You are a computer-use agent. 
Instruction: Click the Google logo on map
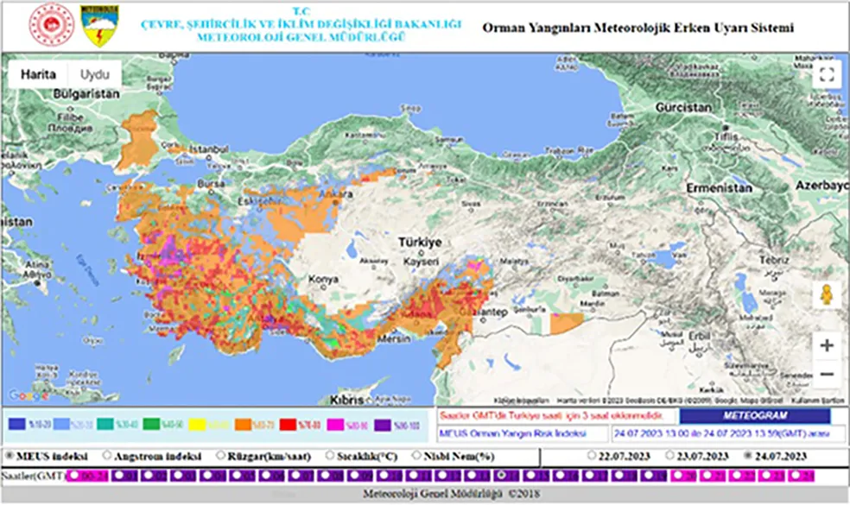point(28,395)
